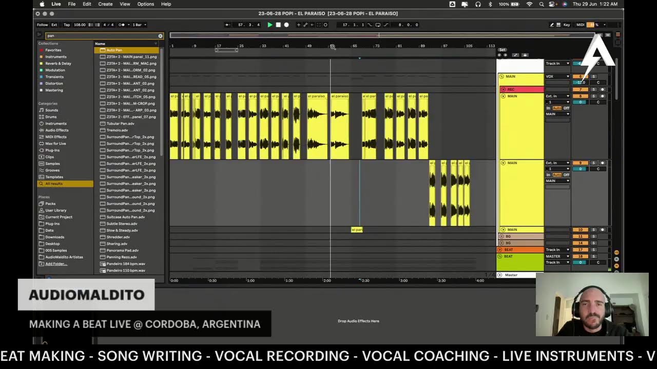This screenshot has height=369, width=657.
Task: Sort browser by the Name column header
Action: click(100, 44)
